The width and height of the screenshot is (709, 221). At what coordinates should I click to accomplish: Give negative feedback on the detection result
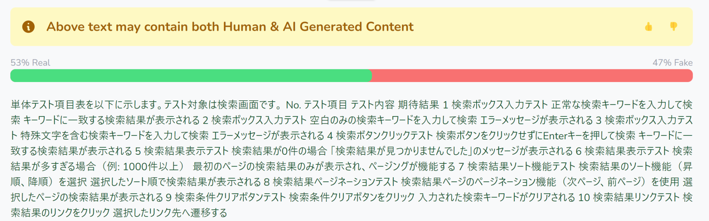[673, 27]
